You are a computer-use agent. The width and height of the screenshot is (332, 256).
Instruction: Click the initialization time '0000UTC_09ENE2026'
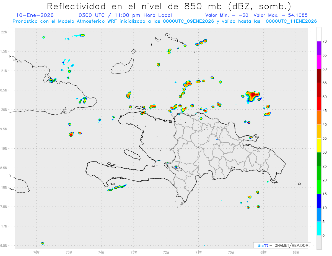(x=188, y=21)
